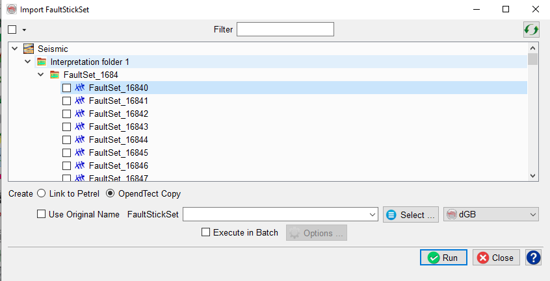This screenshot has width=550, height=281.
Task: Click the blue help question mark icon
Action: [533, 258]
